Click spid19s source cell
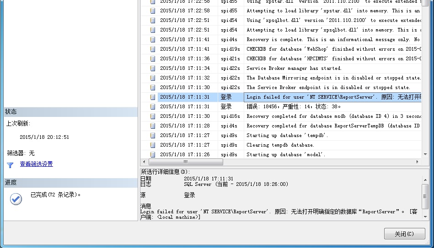434x248 pixels. pos(230,49)
